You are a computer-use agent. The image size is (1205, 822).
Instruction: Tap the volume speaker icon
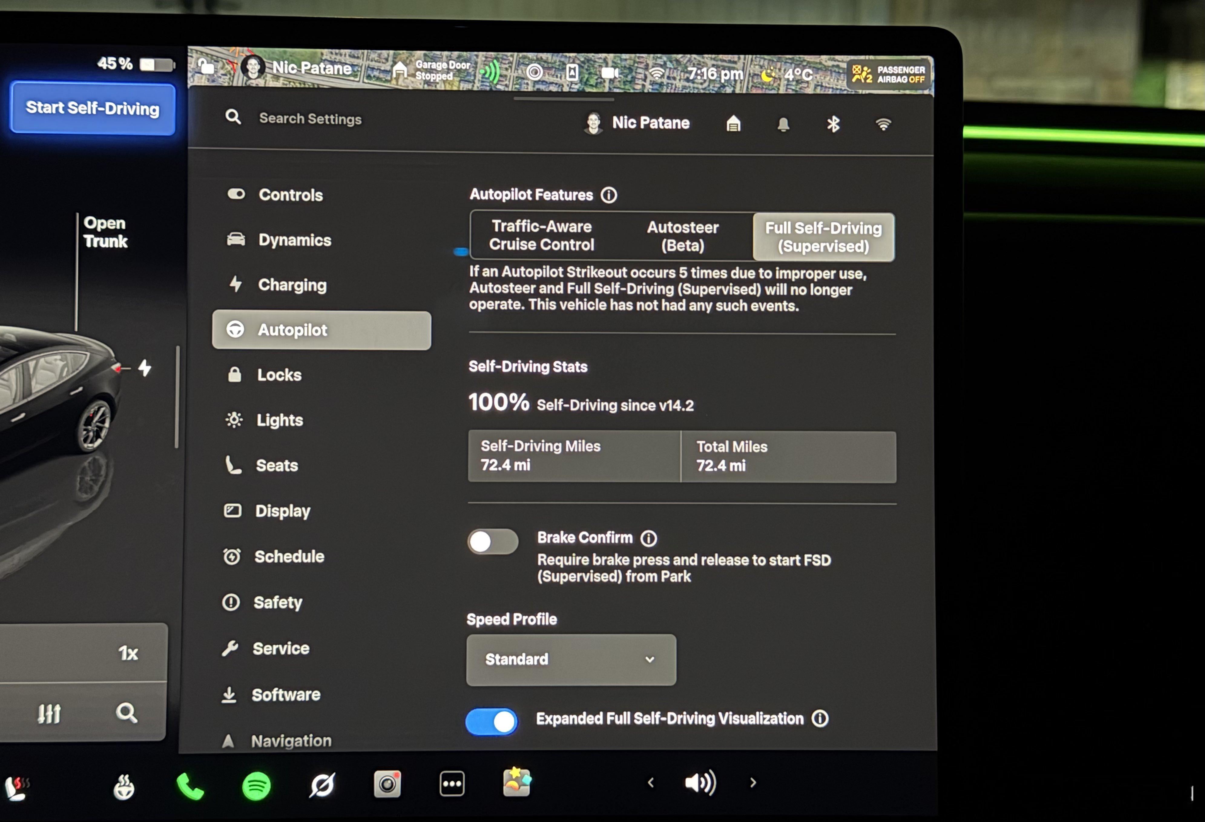point(700,783)
